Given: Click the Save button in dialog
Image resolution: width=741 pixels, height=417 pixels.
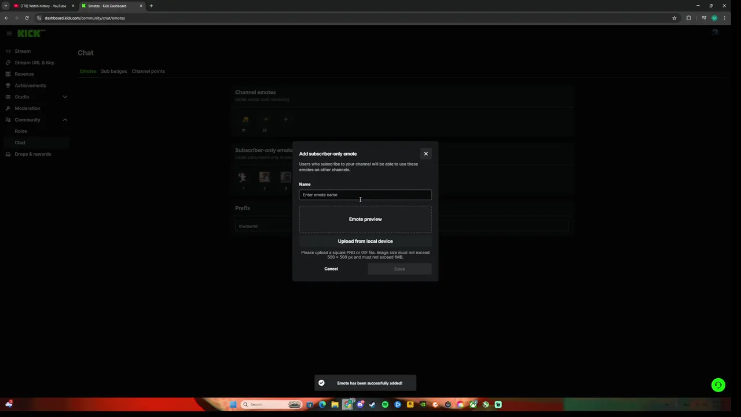Looking at the screenshot, I should point(399,269).
